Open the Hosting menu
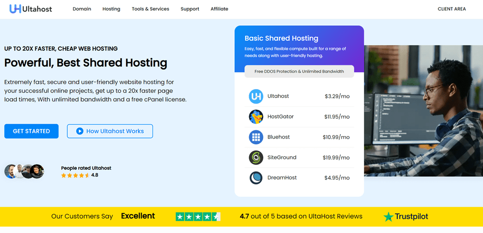483x233 pixels. [111, 9]
